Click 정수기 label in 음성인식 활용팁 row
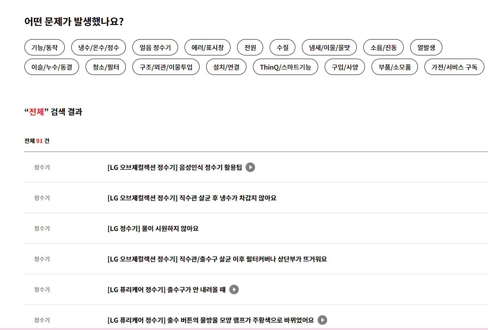Screen dimensions: 488x330 (42, 167)
